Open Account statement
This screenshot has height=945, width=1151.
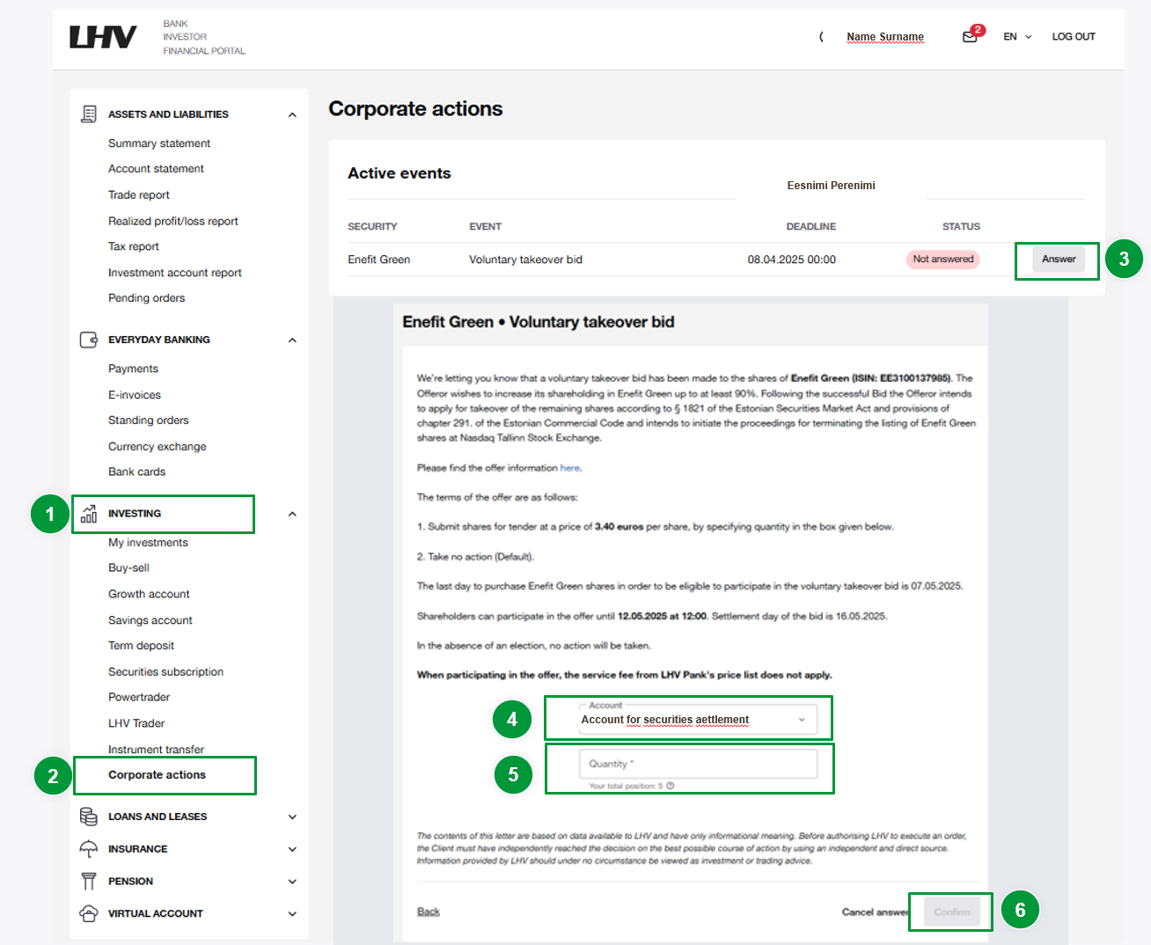(156, 169)
